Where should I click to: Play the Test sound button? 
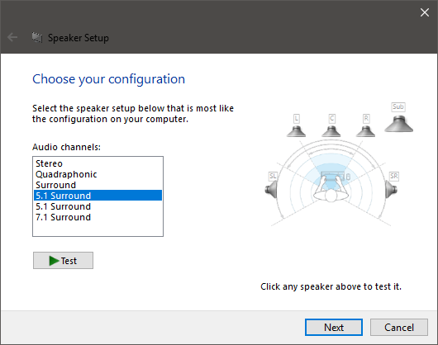point(63,261)
